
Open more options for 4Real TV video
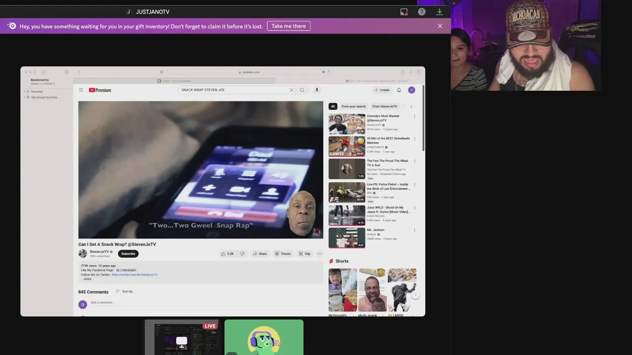pyautogui.click(x=414, y=162)
